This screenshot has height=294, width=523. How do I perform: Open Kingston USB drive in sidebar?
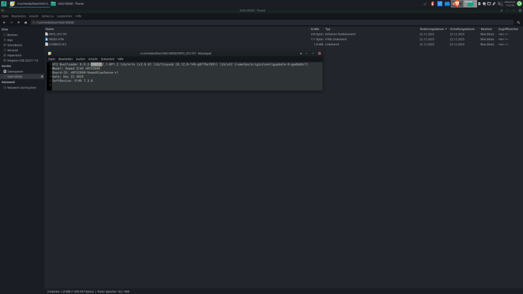tap(22, 60)
